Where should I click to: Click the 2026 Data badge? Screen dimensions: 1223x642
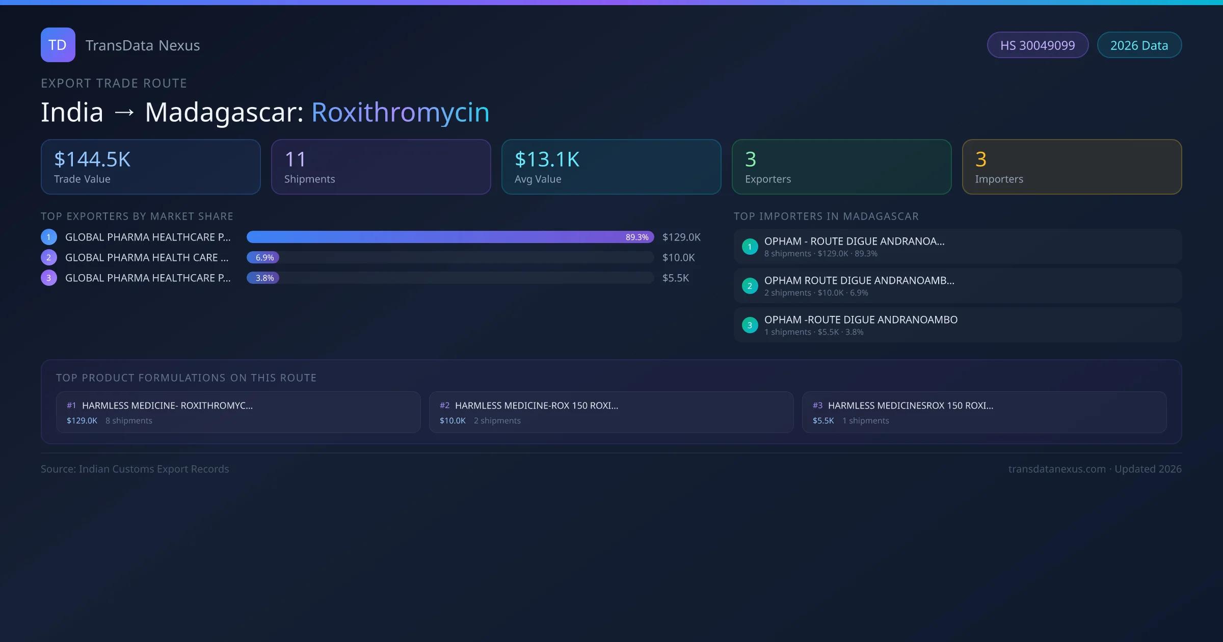1139,45
